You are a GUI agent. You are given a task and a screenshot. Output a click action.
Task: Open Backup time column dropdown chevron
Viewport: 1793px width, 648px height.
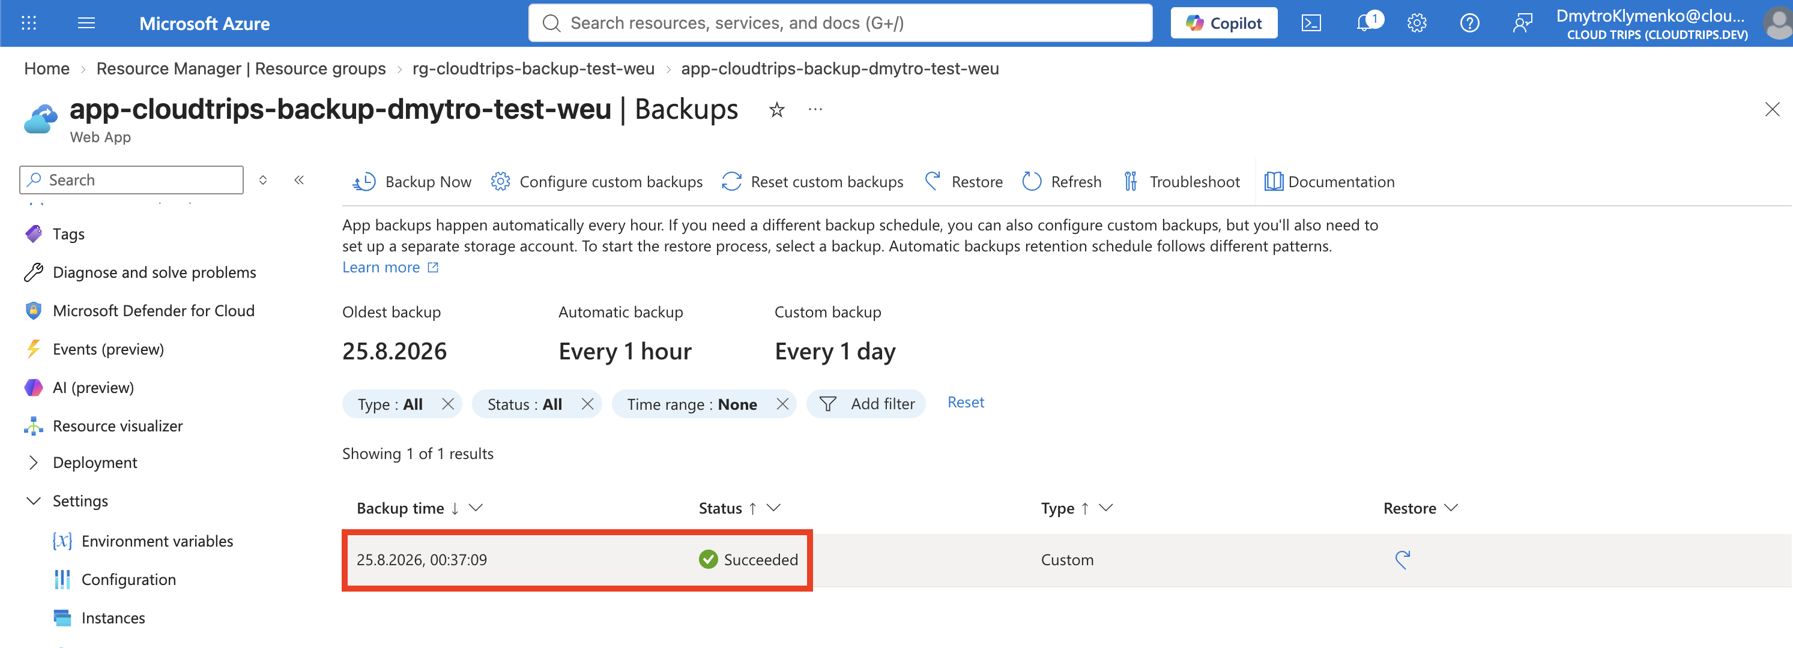[x=476, y=508]
